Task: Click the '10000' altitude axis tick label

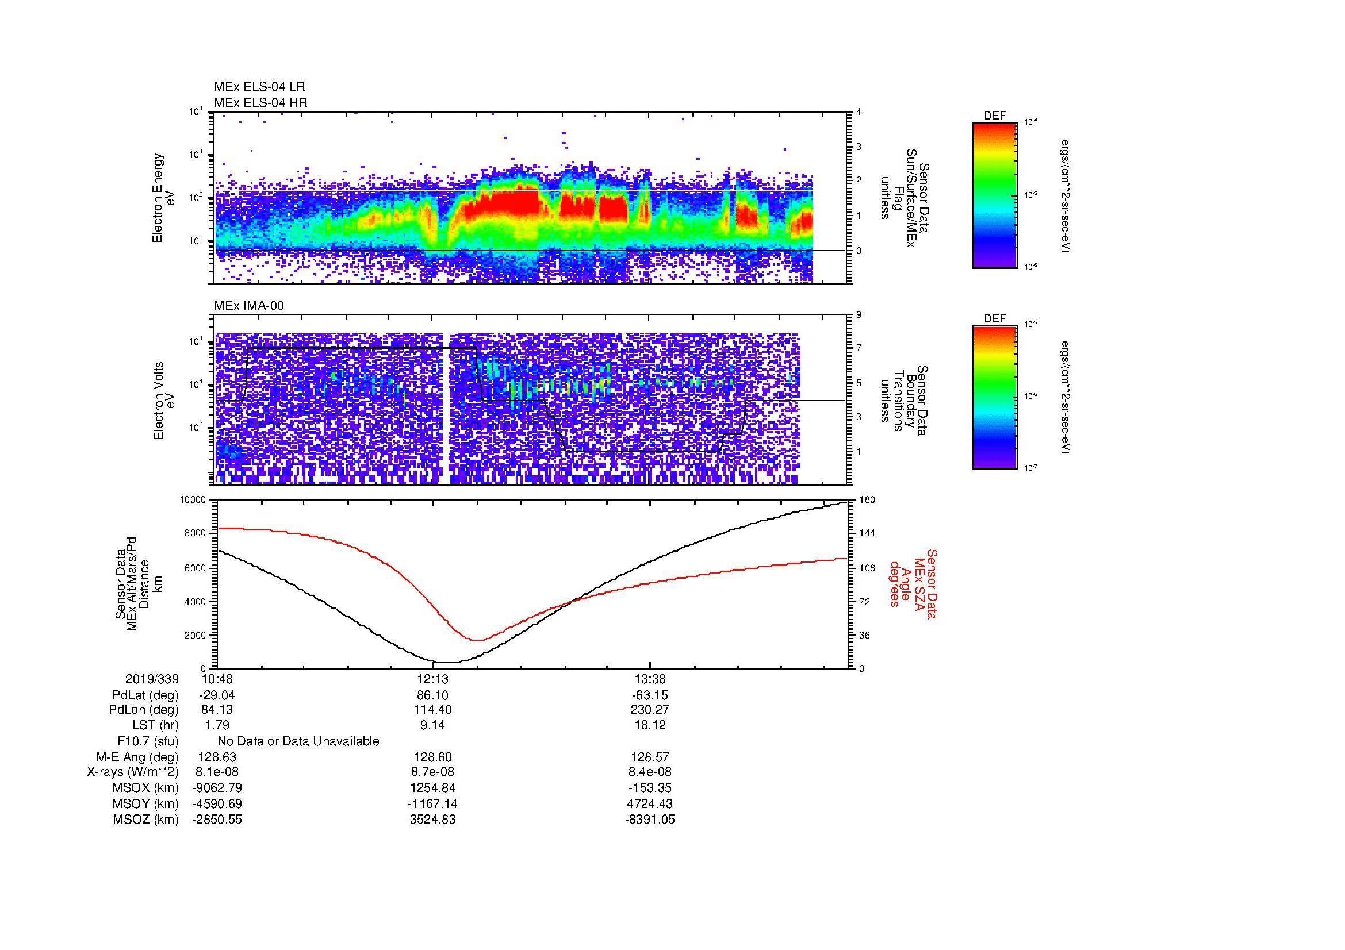Action: (x=193, y=500)
